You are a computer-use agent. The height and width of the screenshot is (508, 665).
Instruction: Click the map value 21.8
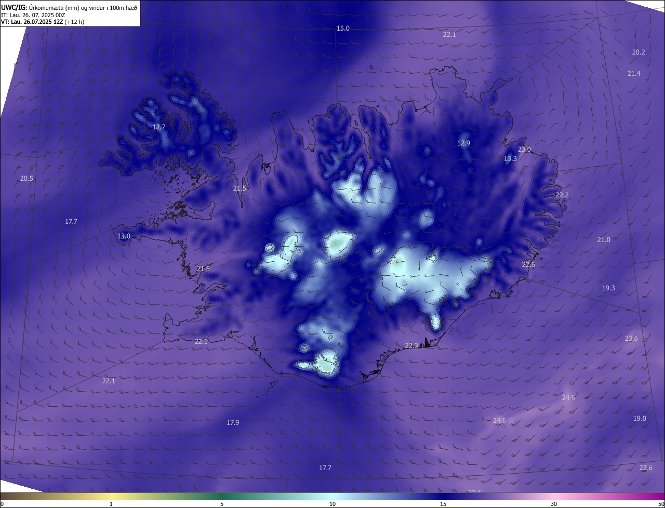click(203, 269)
